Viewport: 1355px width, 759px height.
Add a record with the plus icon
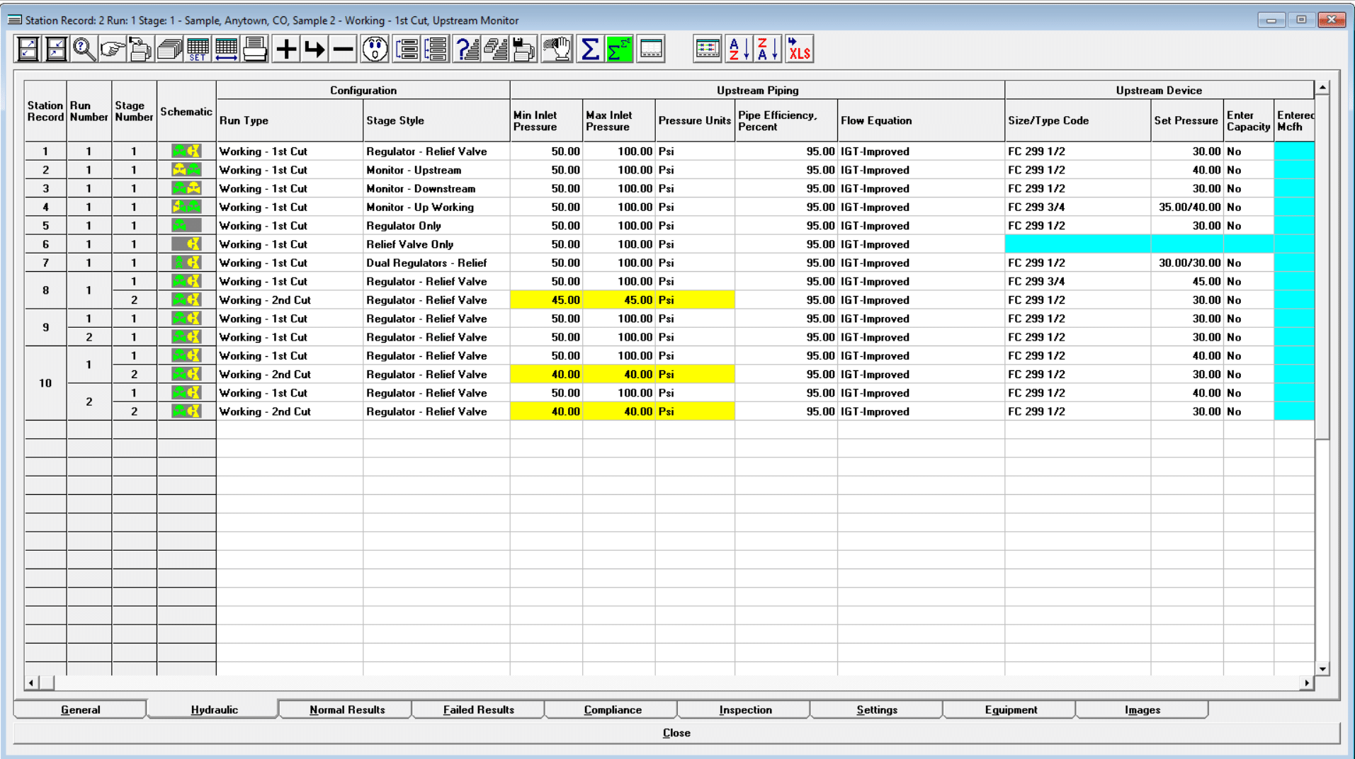click(286, 50)
